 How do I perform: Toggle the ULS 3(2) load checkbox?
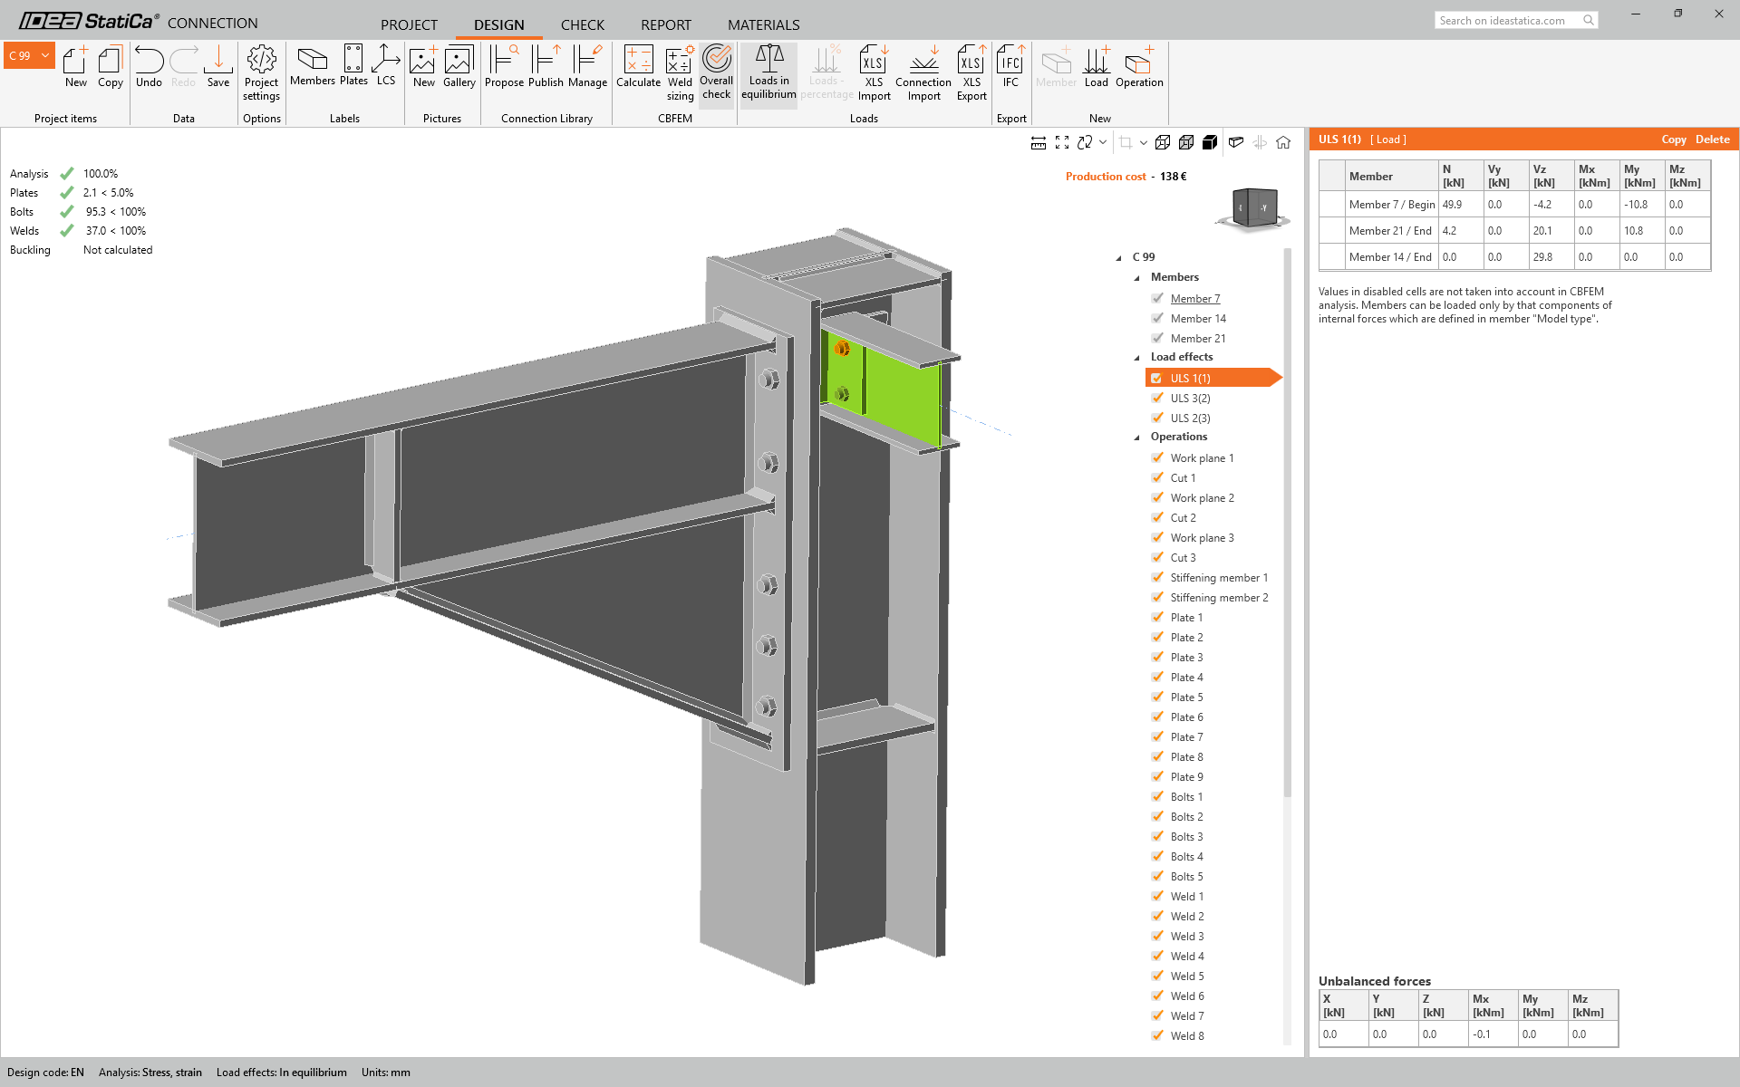pyautogui.click(x=1157, y=398)
